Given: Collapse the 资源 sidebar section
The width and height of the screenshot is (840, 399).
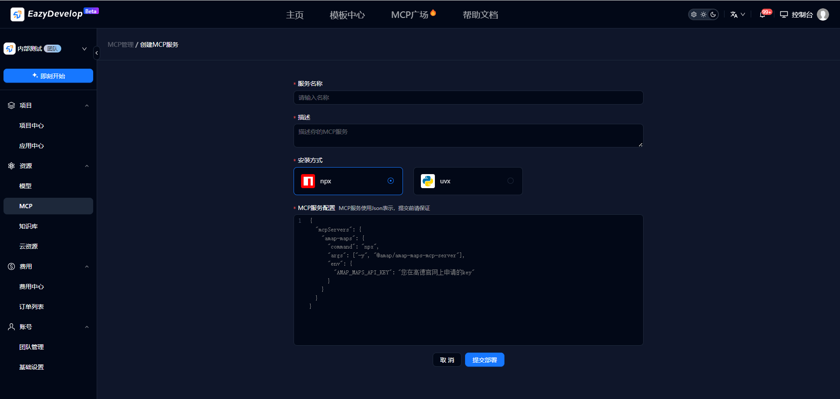Looking at the screenshot, I should pos(87,166).
